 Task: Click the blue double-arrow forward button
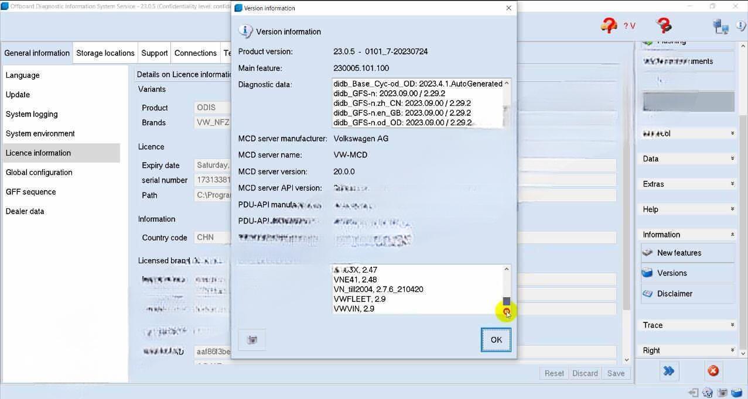pyautogui.click(x=668, y=371)
